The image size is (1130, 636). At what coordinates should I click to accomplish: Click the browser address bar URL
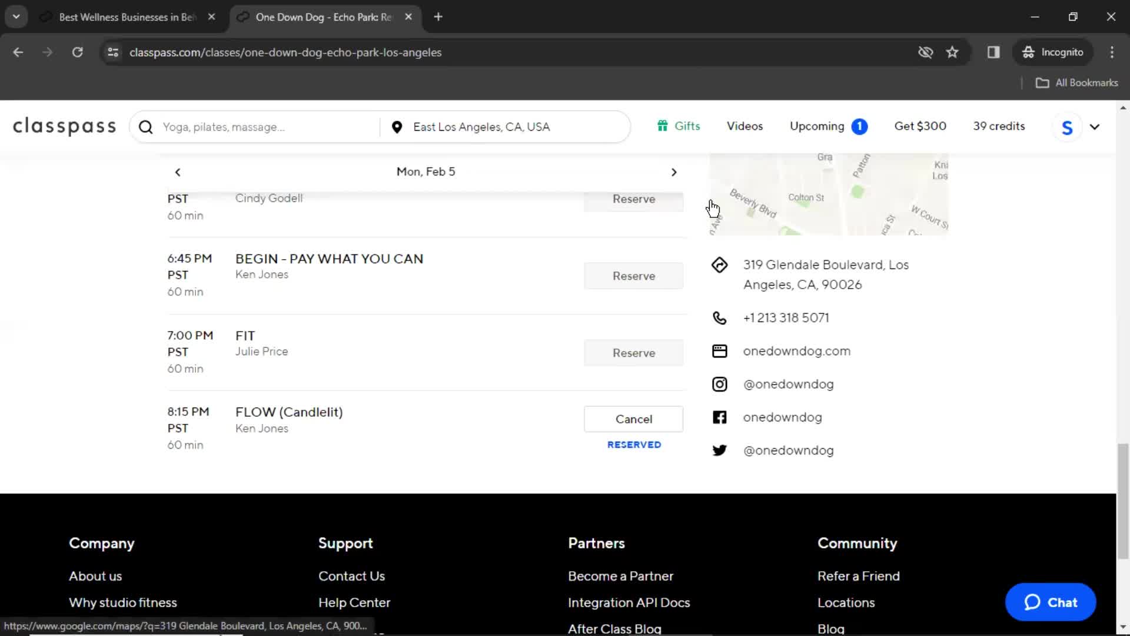point(285,52)
